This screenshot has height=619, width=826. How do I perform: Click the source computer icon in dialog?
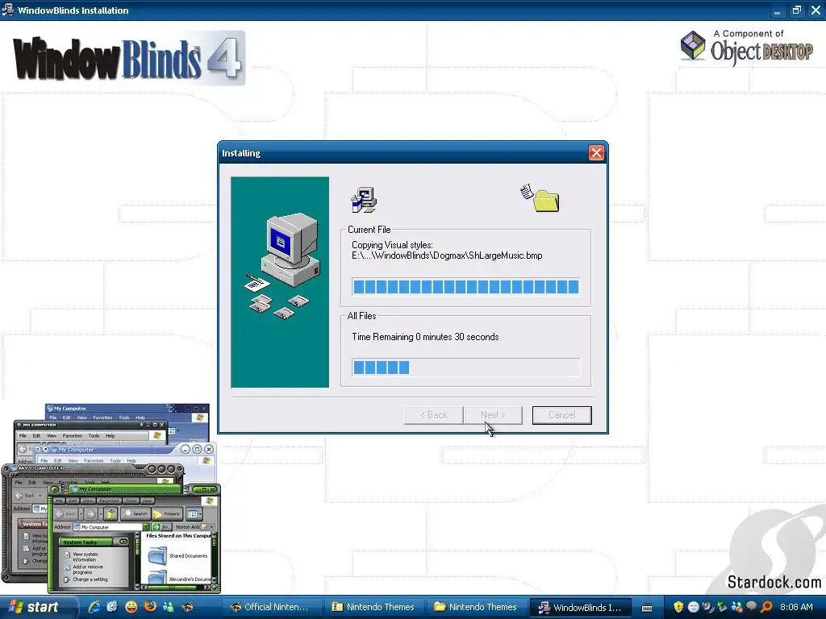[364, 200]
